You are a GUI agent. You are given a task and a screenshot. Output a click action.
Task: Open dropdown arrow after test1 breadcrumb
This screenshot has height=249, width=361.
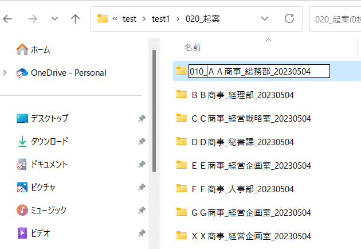(178, 19)
